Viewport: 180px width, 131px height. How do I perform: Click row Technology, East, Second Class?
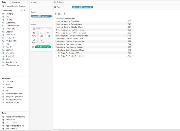[93, 44]
